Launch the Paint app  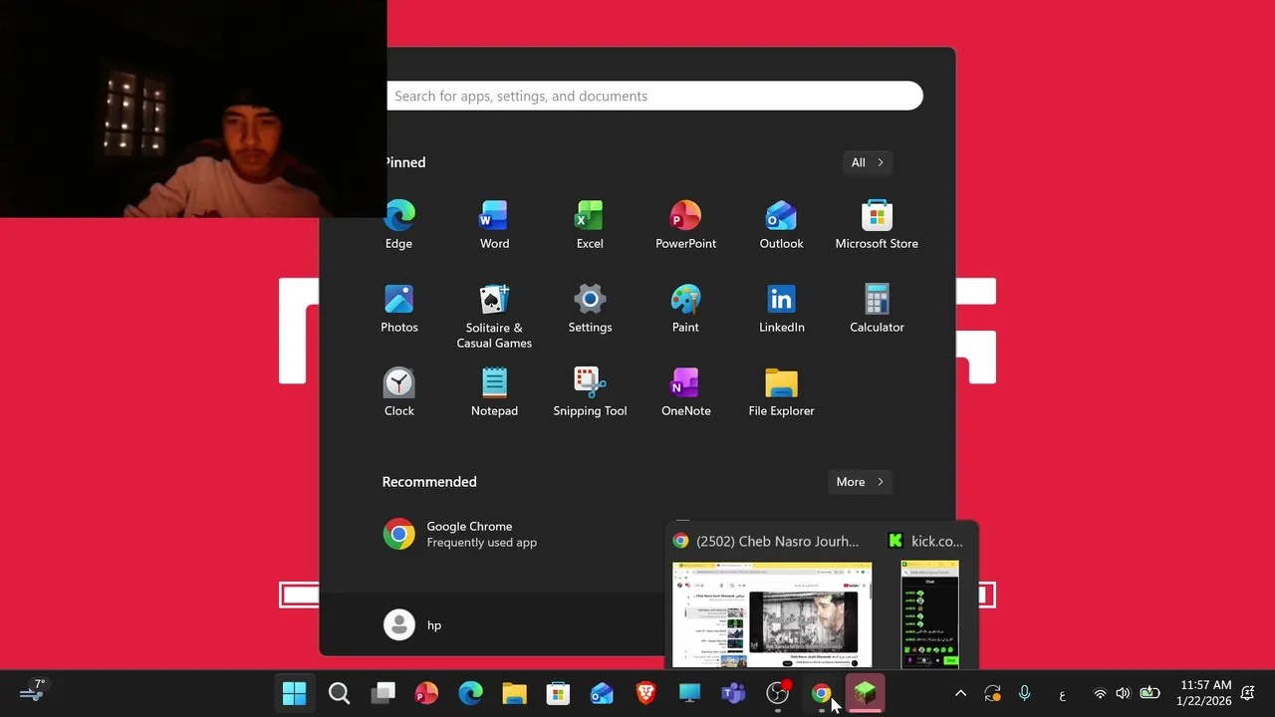point(685,309)
